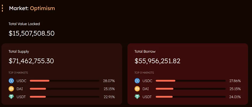This screenshot has width=252, height=107.
Task: Click the Total Borrow heading
Action: coord(145,52)
